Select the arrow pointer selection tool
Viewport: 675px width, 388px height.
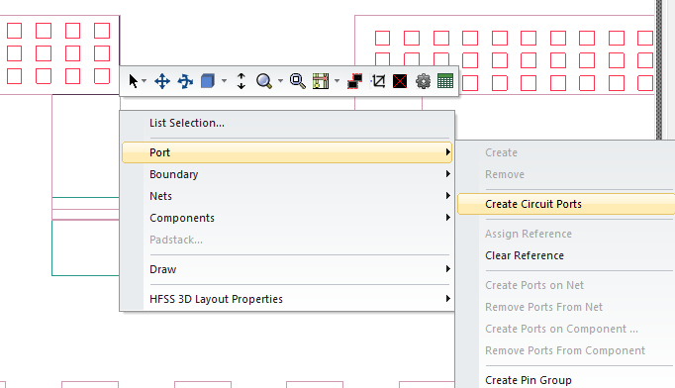(x=133, y=81)
